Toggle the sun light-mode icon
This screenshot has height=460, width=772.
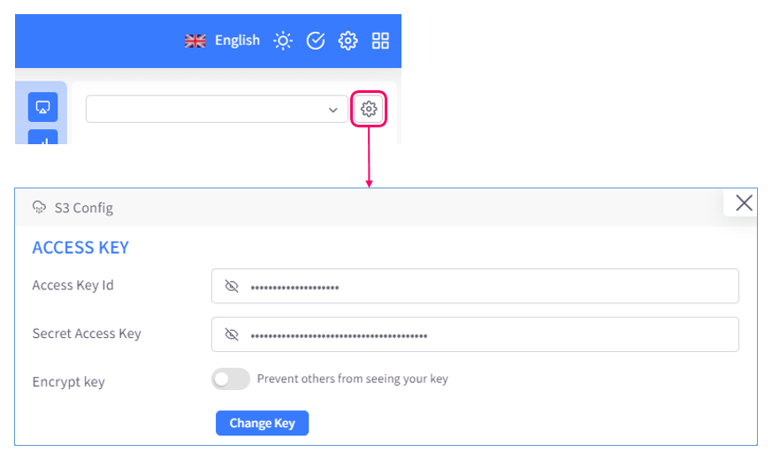[x=283, y=41]
